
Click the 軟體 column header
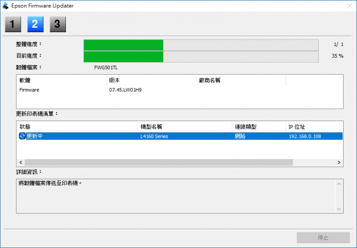click(61, 81)
